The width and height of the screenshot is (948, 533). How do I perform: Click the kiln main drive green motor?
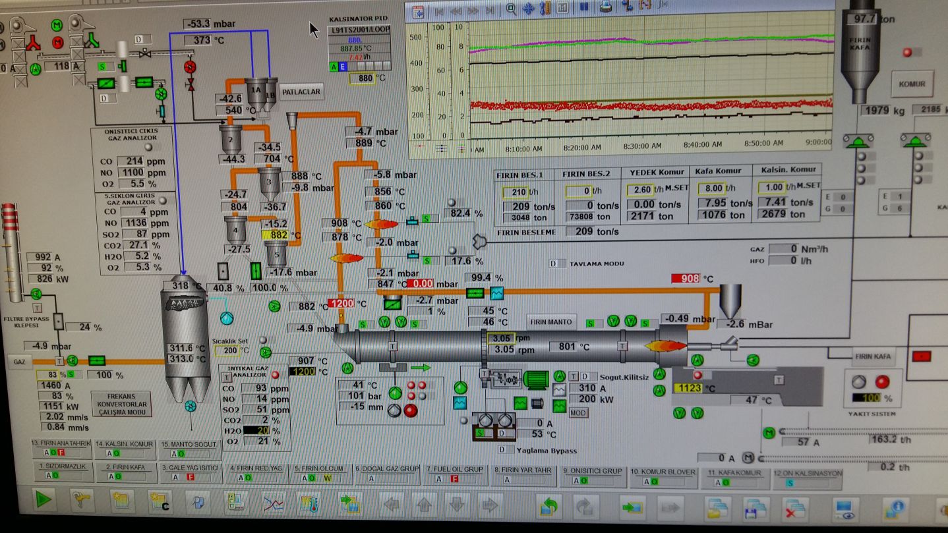click(536, 379)
